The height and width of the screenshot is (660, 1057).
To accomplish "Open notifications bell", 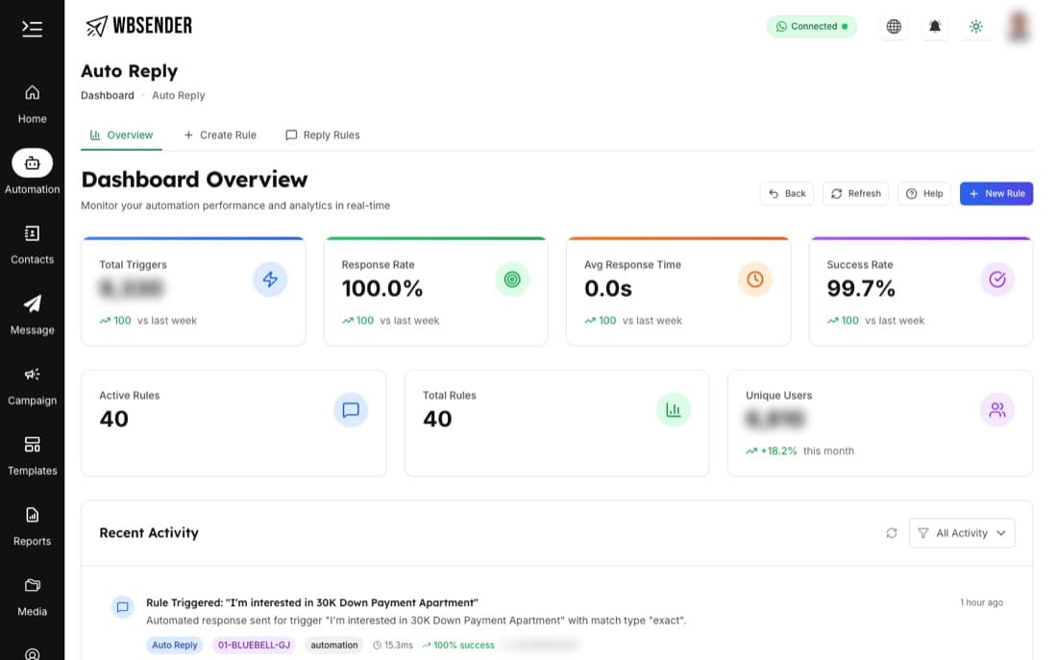I will pyautogui.click(x=935, y=26).
